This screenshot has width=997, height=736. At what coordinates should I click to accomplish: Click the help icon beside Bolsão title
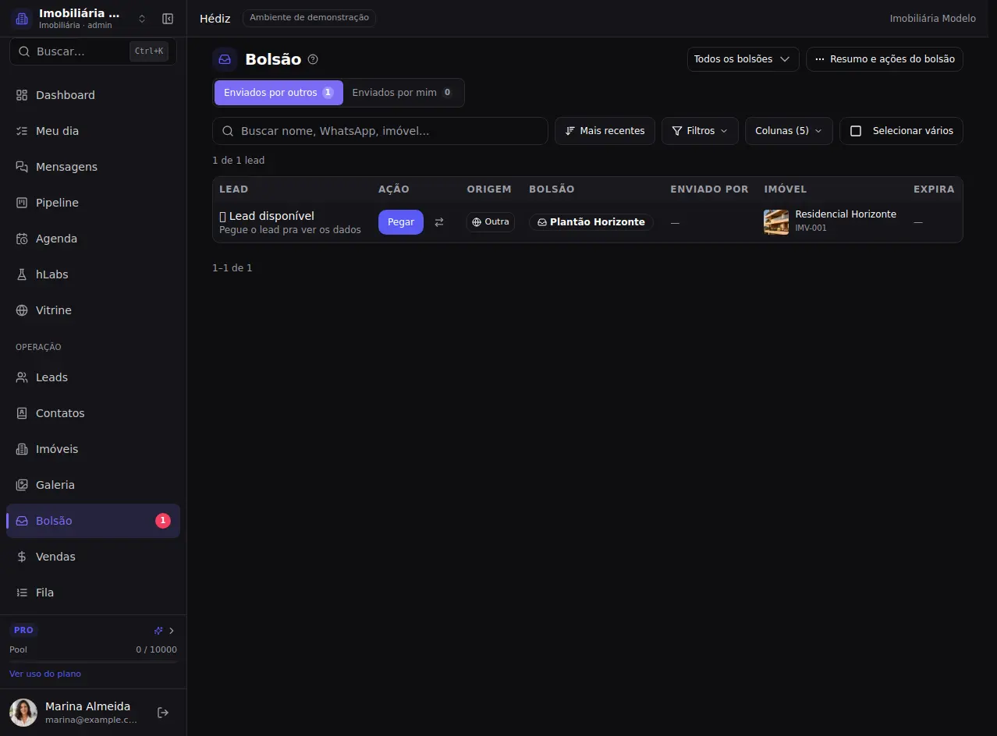point(313,59)
